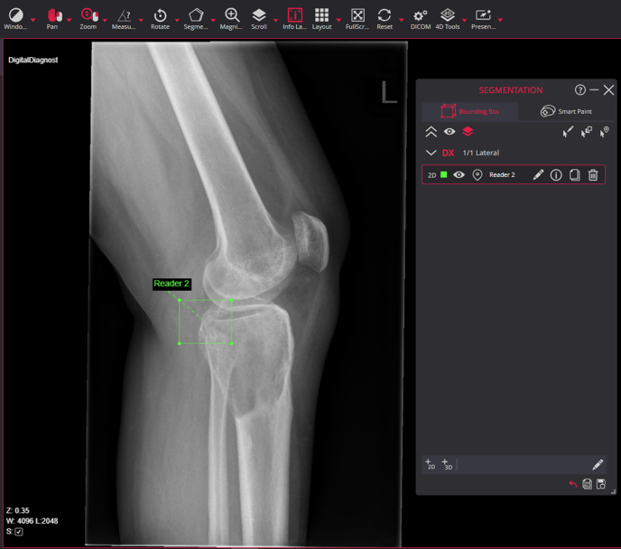Open the Layout dropdown arrow
The height and width of the screenshot is (549, 621).
(338, 19)
